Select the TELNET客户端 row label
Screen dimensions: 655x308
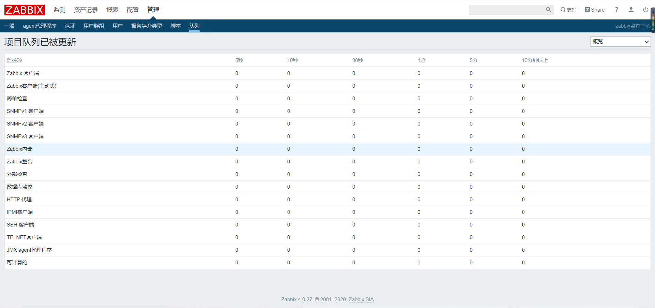[x=24, y=237]
